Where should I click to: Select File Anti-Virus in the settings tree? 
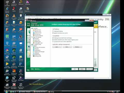coord(38,30)
